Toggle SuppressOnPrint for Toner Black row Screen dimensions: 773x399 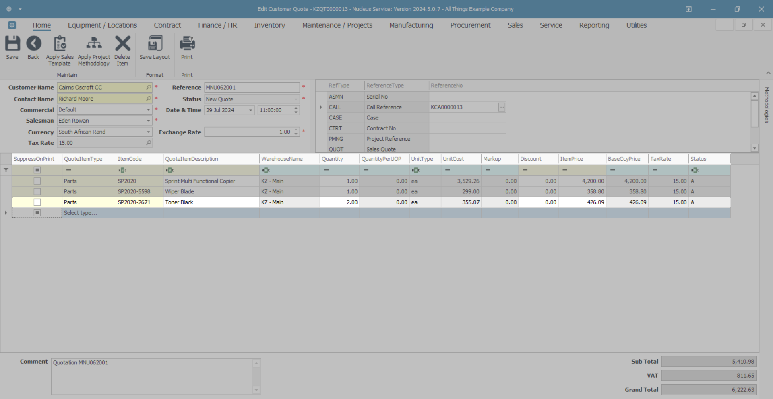37,202
